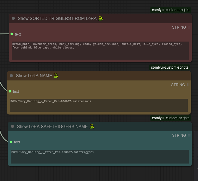Click STRING output grid icon on SORTED TRIGGERS node
Screen dimensions: 198x181
189,27
